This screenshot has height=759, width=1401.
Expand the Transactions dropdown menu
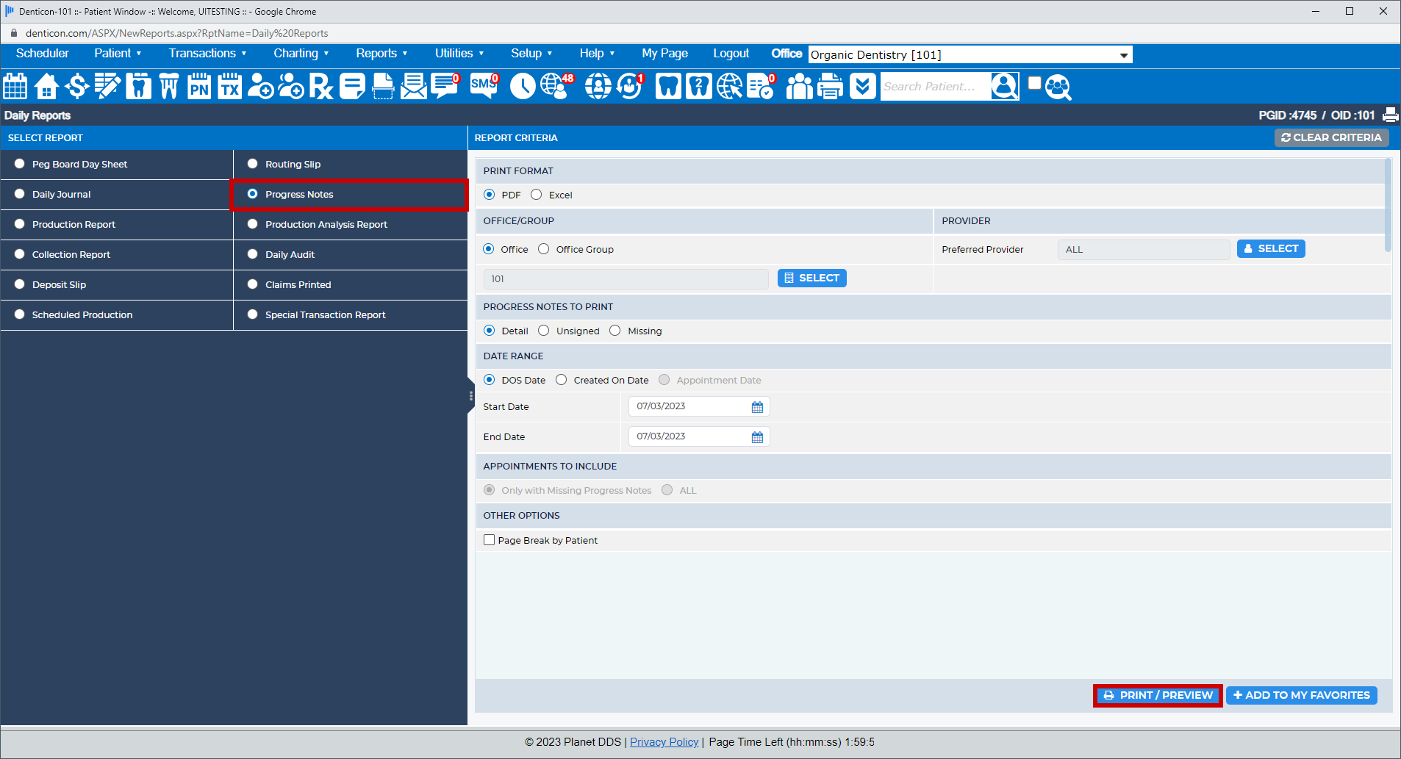click(207, 53)
